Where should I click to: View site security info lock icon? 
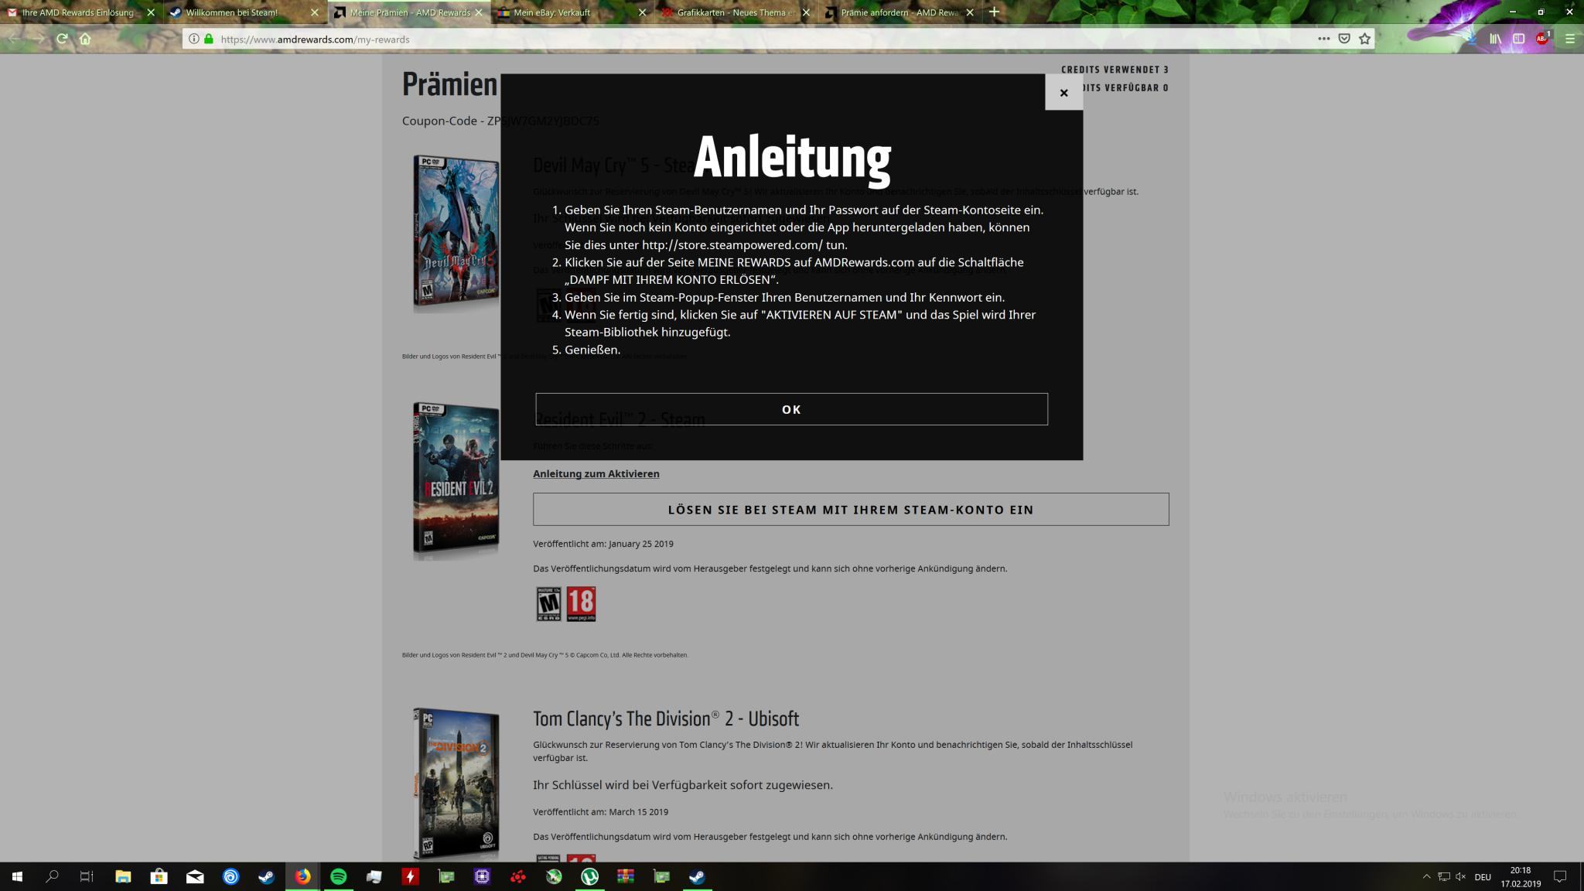[x=209, y=39]
